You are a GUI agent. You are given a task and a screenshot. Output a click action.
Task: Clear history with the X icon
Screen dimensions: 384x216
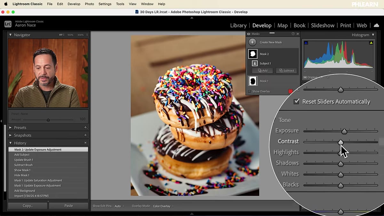point(85,143)
